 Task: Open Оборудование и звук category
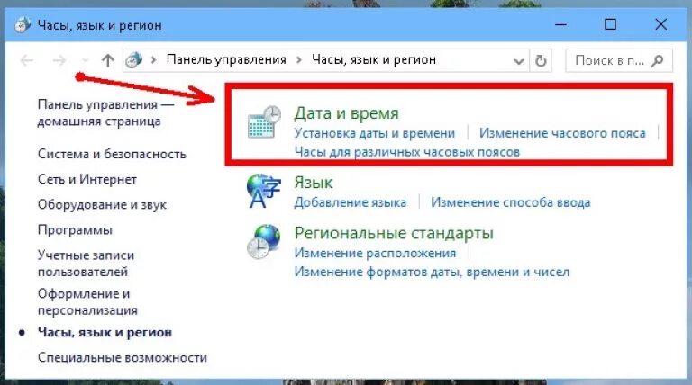click(x=102, y=205)
